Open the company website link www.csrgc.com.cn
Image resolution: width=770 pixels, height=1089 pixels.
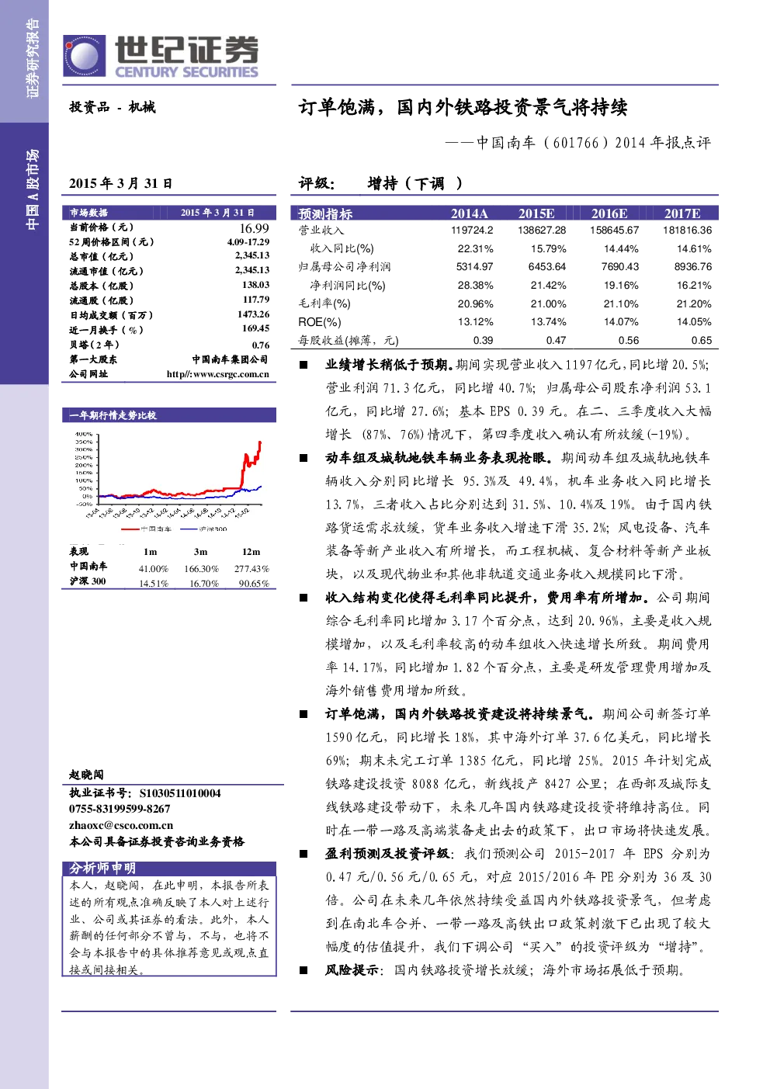click(x=218, y=374)
